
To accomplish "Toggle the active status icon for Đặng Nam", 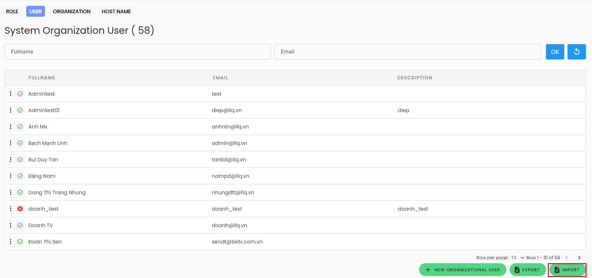I will (x=20, y=176).
